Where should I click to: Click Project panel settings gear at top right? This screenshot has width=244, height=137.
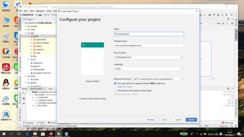(228, 19)
